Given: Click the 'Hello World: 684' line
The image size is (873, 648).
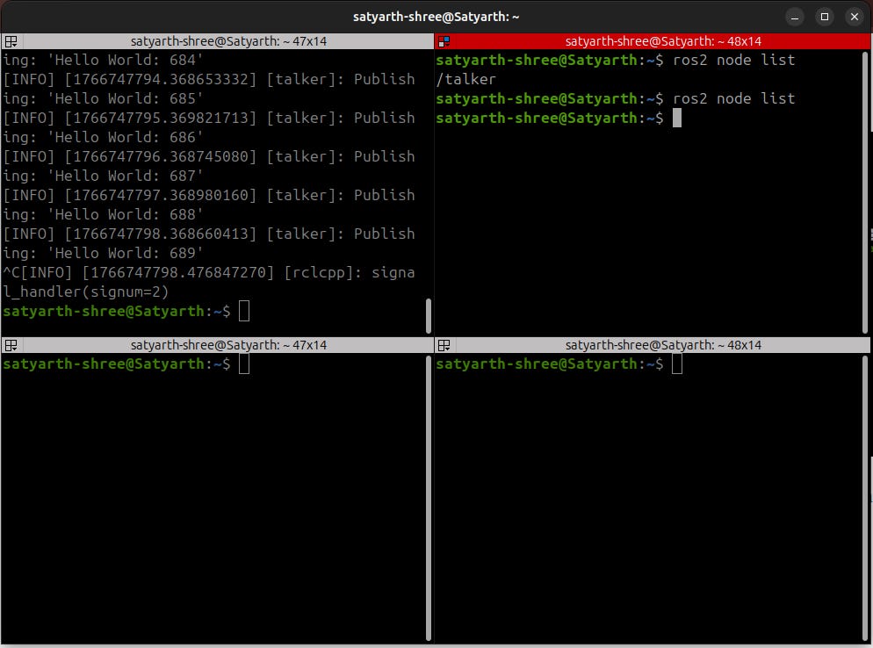Looking at the screenshot, I should tap(103, 60).
